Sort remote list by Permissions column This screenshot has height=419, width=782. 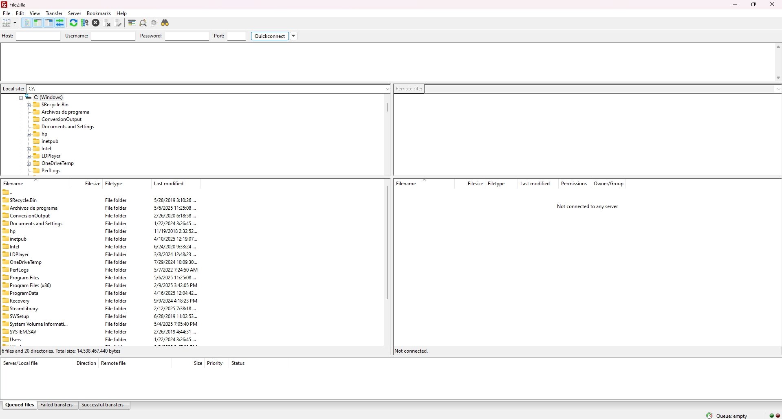(574, 184)
